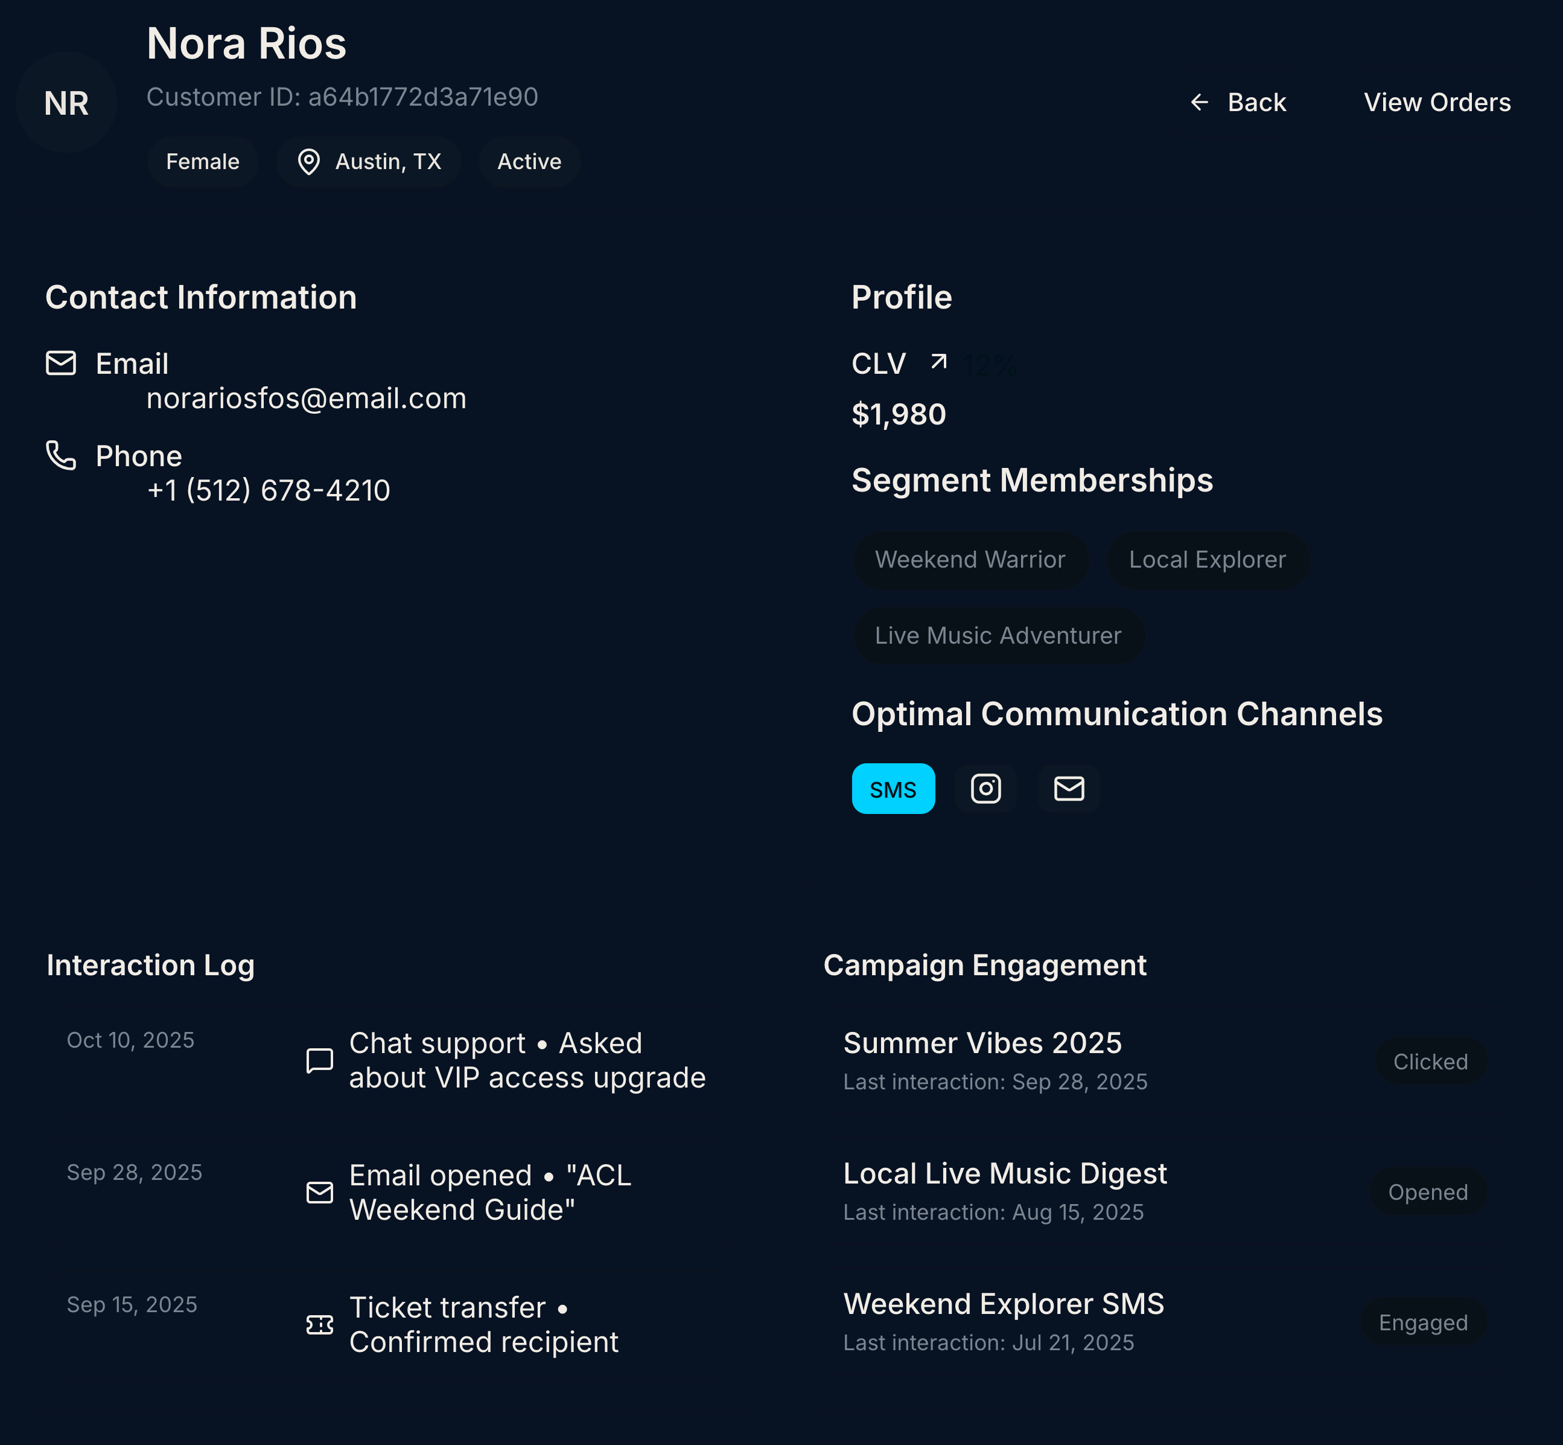Open View Orders
Image resolution: width=1563 pixels, height=1445 pixels.
1436,103
